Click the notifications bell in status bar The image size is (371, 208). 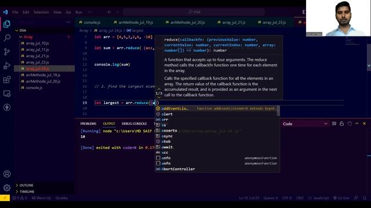(365, 198)
